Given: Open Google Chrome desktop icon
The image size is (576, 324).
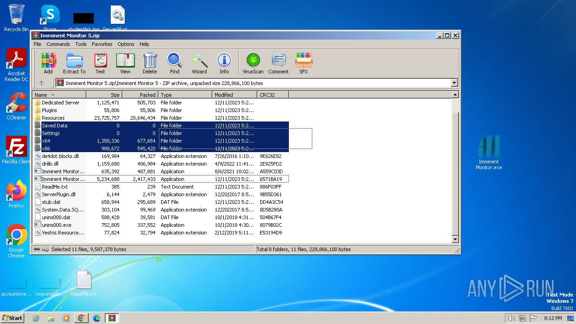Looking at the screenshot, I should 16,241.
